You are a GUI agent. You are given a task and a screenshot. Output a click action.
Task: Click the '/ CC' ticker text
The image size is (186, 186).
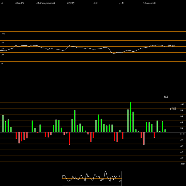(122, 3)
